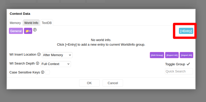Image resolution: width=206 pixels, height=102 pixels.
Task: Click the Edit Group button
Action: coord(157,55)
